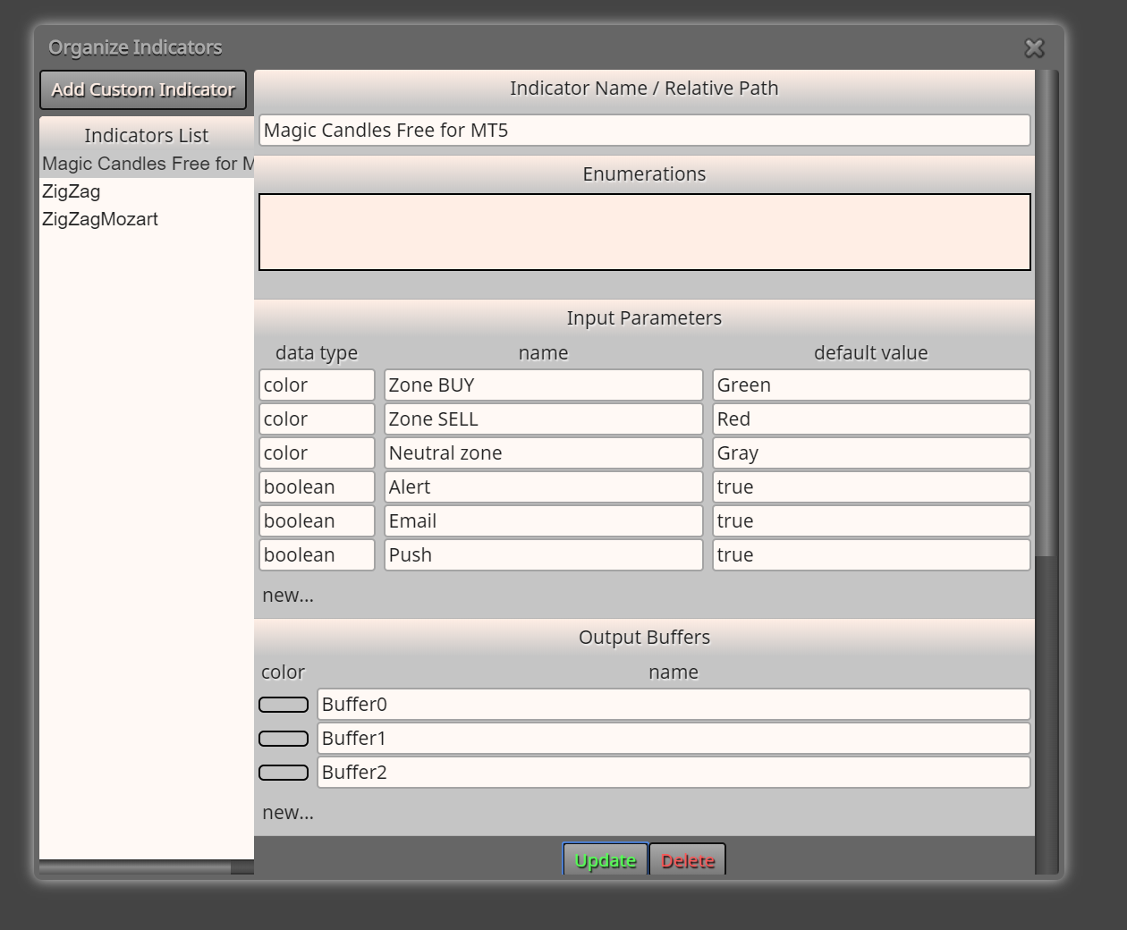Select ZigZagMozart in the Indicators List
This screenshot has height=930, width=1127.
pos(147,219)
